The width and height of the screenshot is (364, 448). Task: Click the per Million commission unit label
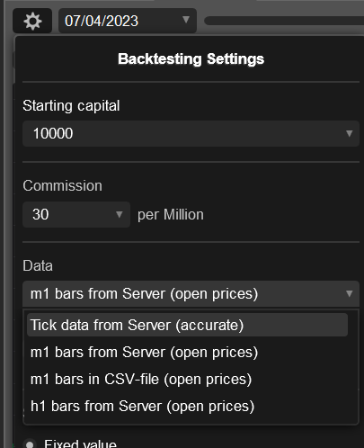pos(171,215)
